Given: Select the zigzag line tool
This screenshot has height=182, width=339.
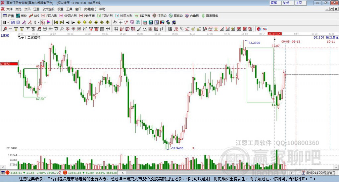Looking at the screenshot, I should tap(145, 29).
